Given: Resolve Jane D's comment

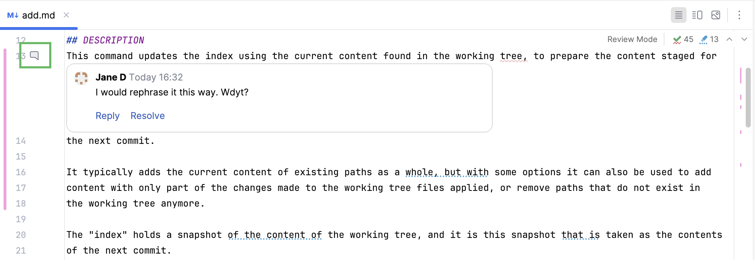Looking at the screenshot, I should coord(148,116).
